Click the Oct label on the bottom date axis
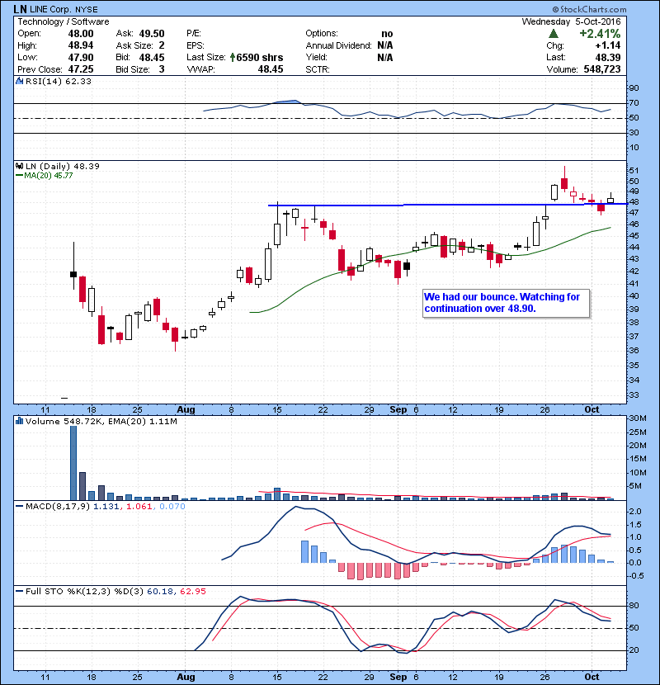 point(592,677)
